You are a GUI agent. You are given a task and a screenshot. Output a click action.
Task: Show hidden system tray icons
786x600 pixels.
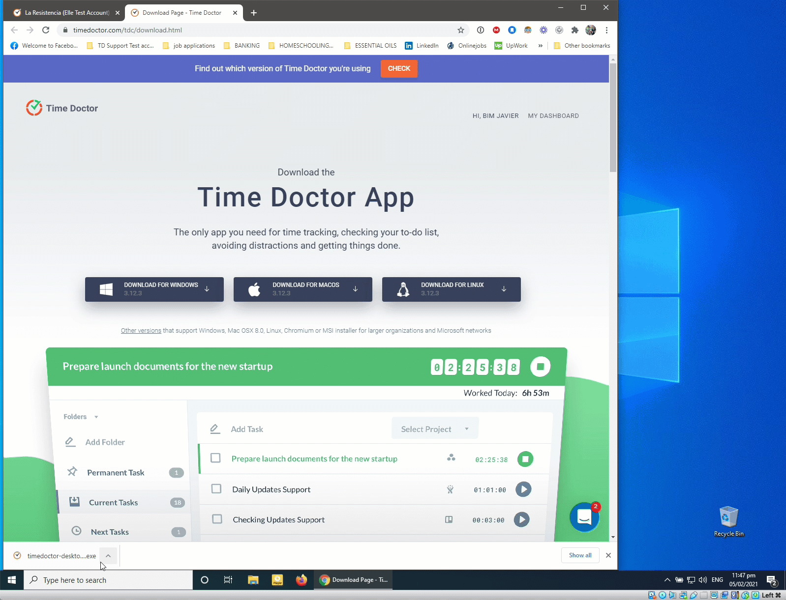tap(667, 580)
